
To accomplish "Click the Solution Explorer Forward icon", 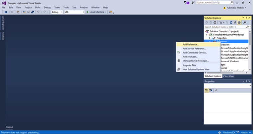I will tap(211, 22).
